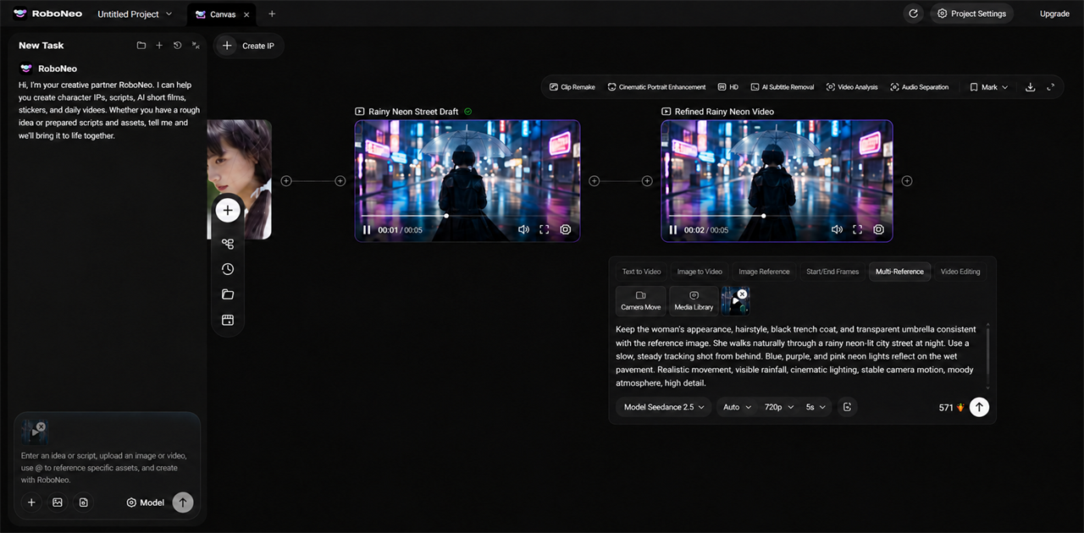The image size is (1084, 533).
Task: Expand the Auto aspect ratio dropdown
Action: [737, 407]
